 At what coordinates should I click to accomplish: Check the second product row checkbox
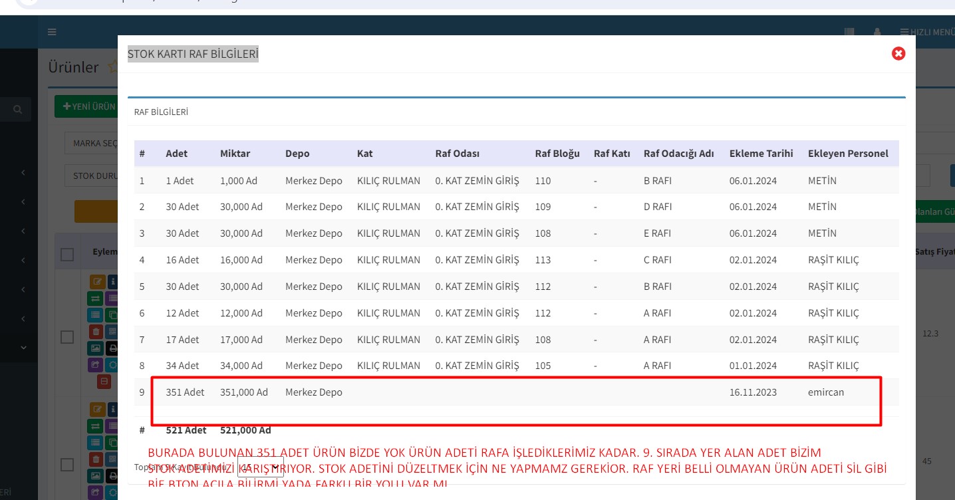pyautogui.click(x=67, y=463)
